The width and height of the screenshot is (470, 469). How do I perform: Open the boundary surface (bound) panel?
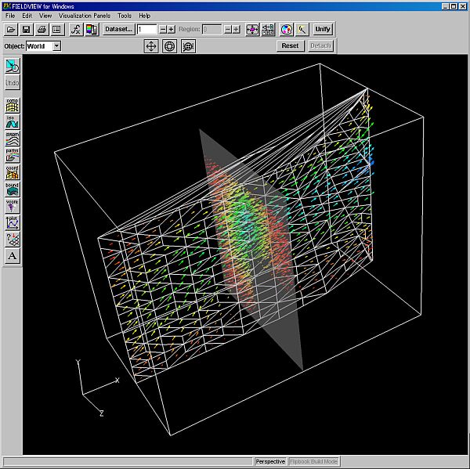[x=13, y=189]
